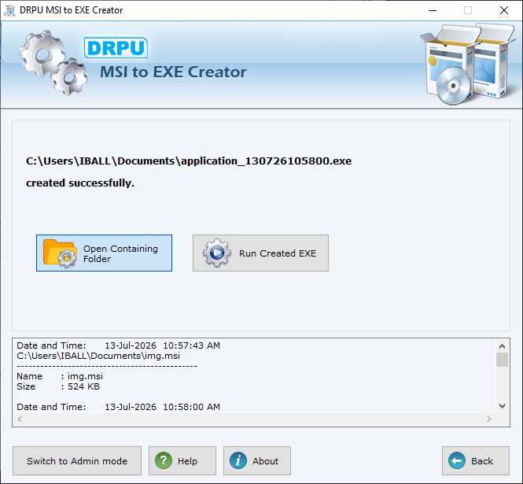Click the log vertical scrollbar thumb
Screen dimensions: 523x484
pyautogui.click(x=502, y=360)
